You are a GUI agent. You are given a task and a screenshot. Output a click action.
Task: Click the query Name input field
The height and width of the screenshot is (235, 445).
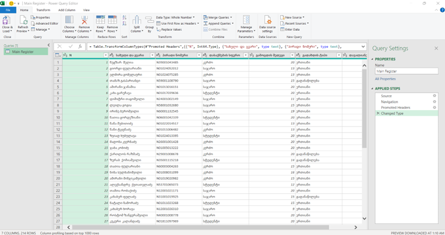(405, 71)
